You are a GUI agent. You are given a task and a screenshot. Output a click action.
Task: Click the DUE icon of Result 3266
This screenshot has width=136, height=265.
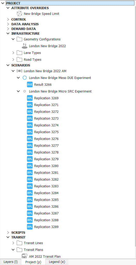30,84
